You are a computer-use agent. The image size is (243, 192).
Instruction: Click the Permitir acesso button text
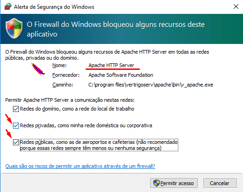click(x=177, y=183)
